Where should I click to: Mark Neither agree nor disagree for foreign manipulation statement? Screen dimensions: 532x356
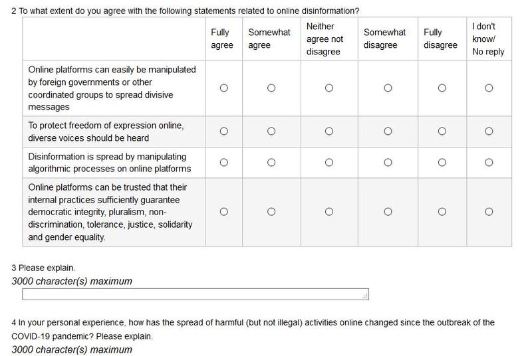(x=329, y=88)
